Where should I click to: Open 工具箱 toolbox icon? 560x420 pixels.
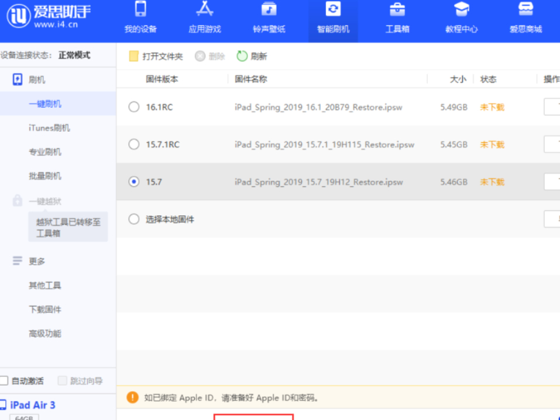397,9
